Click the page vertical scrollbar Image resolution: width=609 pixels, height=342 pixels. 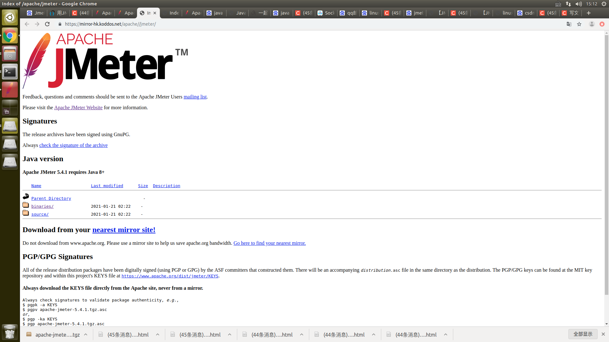tap(606, 158)
